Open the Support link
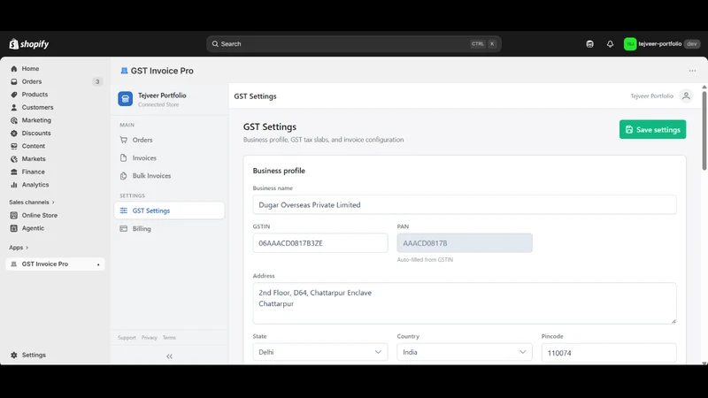Image resolution: width=708 pixels, height=398 pixels. point(127,338)
